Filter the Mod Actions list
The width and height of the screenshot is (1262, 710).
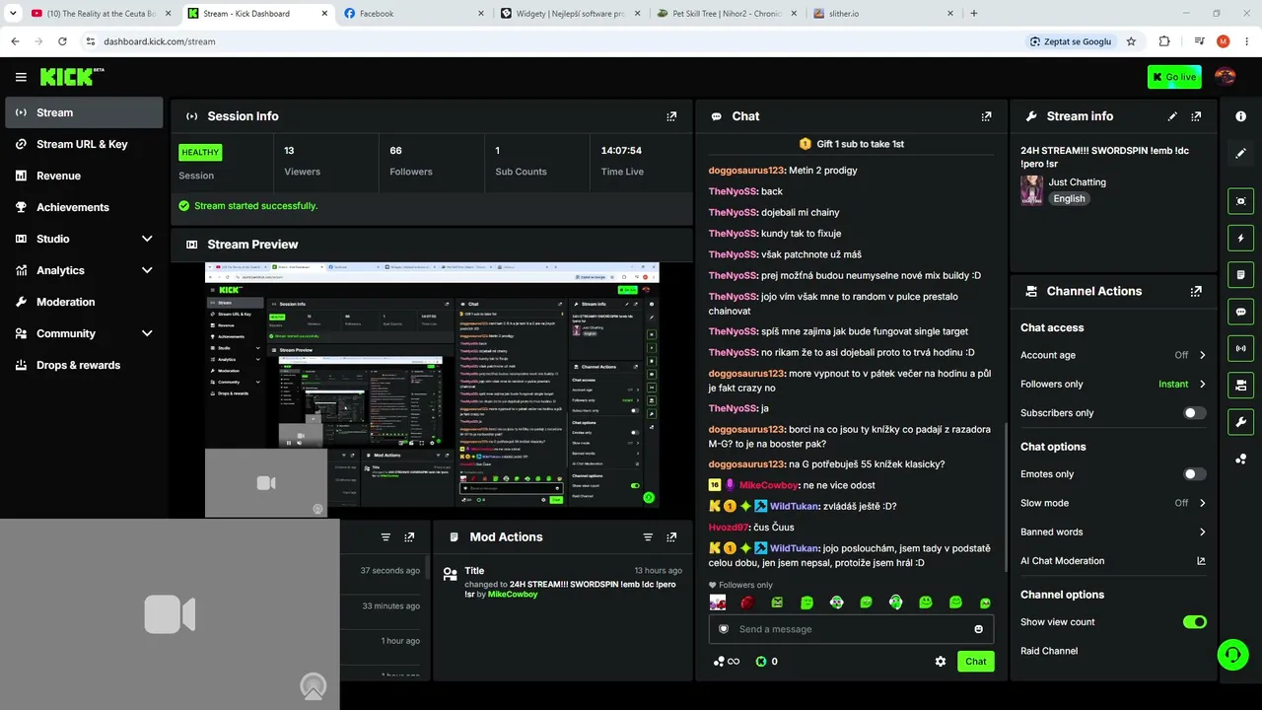(648, 537)
